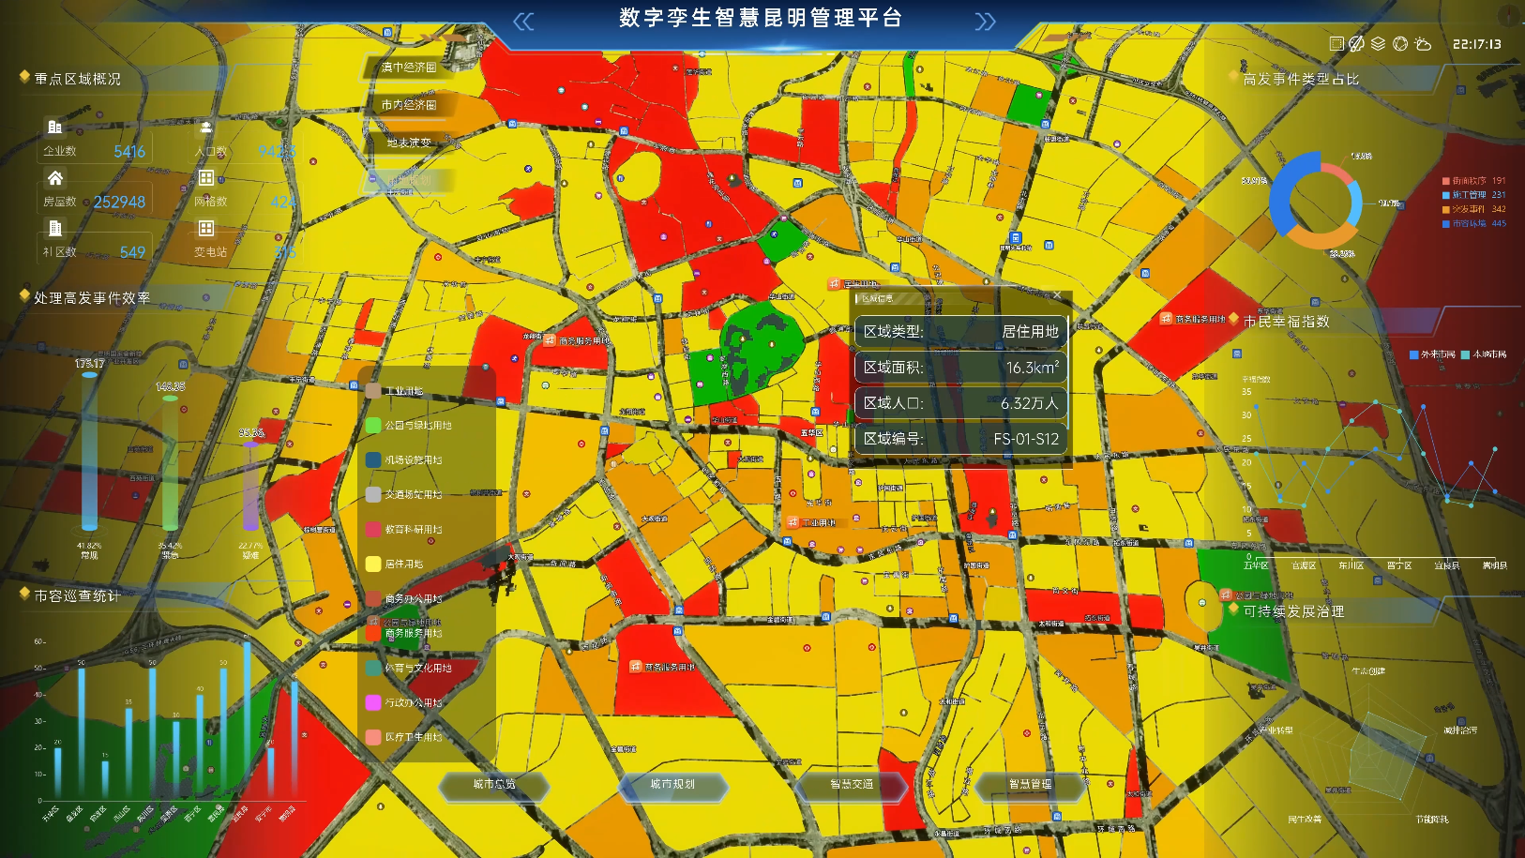
Task: Click the clock reading 22:17:13
Action: 1477,44
